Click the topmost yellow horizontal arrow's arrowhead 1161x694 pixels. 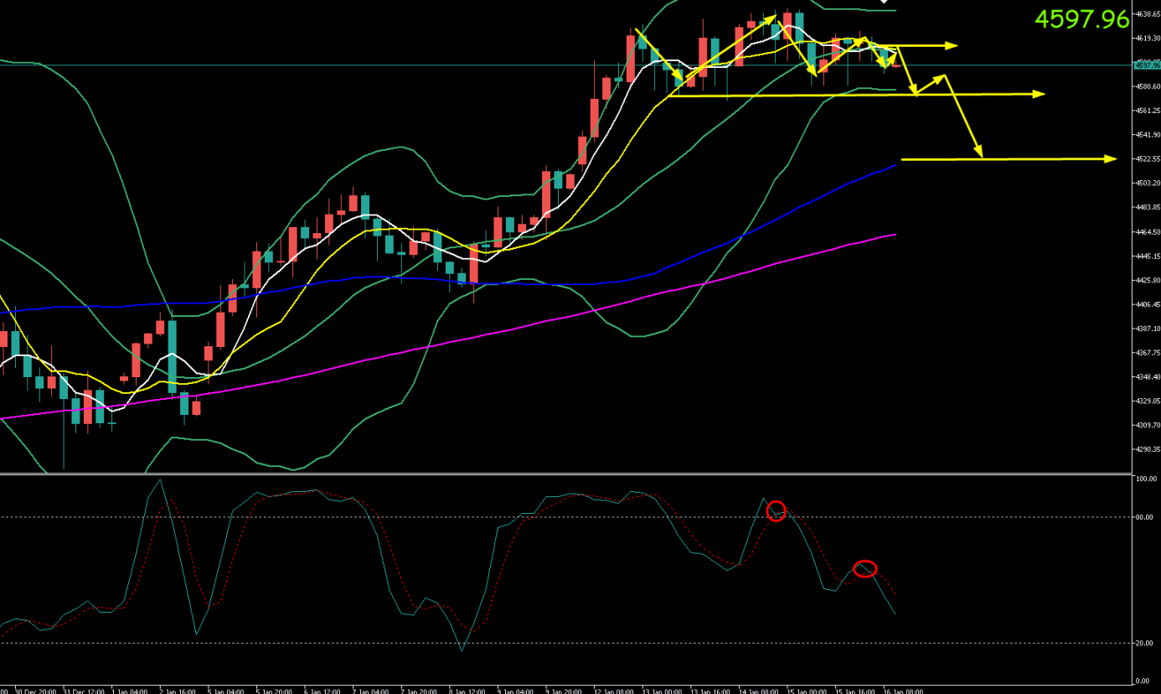coord(952,45)
